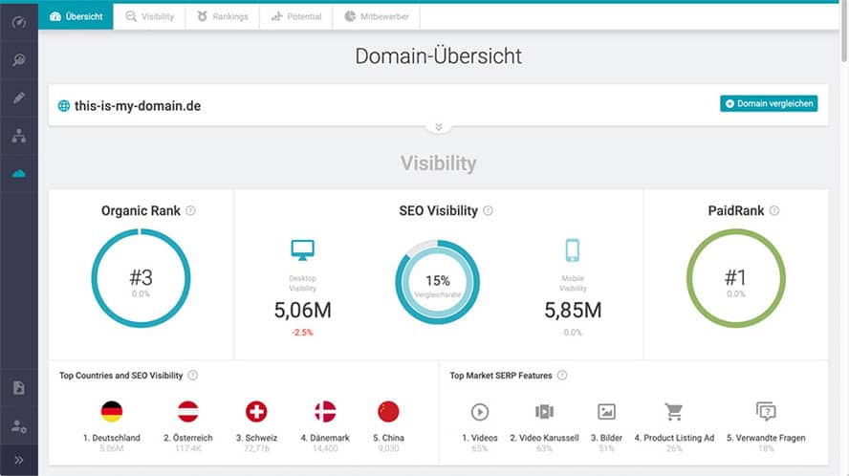Image resolution: width=849 pixels, height=476 pixels.
Task: Open the dashboard speedometer icon in sidebar
Action: (x=19, y=22)
